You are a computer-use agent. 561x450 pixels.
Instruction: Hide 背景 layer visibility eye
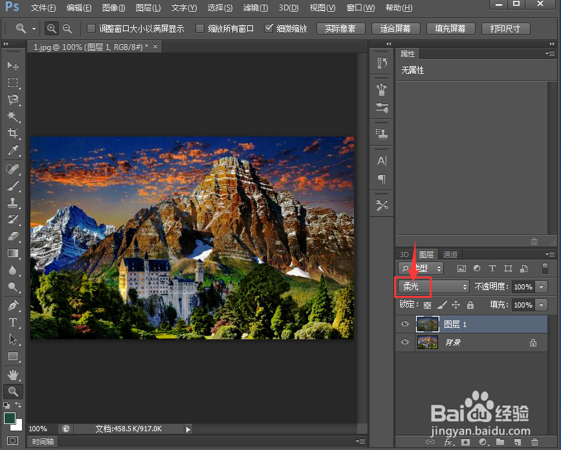(x=405, y=341)
